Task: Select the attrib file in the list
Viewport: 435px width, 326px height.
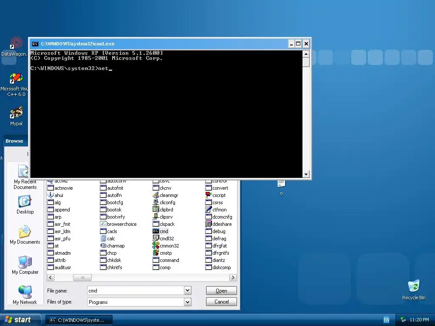Action: pyautogui.click(x=56, y=260)
